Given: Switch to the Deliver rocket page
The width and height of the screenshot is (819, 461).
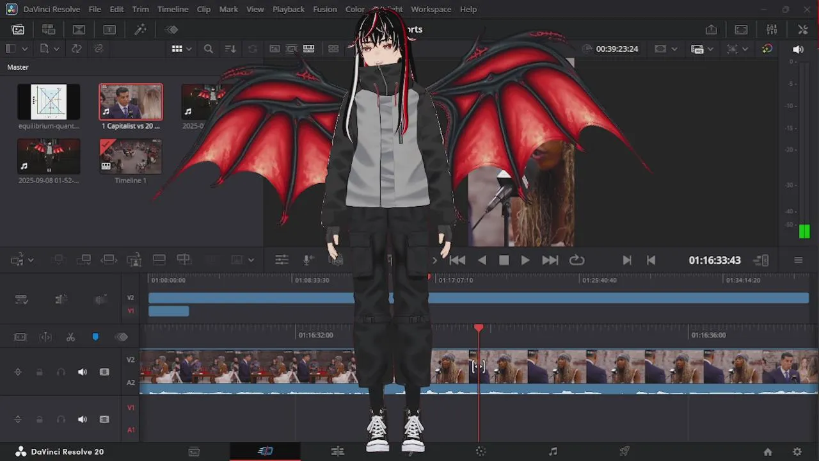Looking at the screenshot, I should tap(624, 451).
